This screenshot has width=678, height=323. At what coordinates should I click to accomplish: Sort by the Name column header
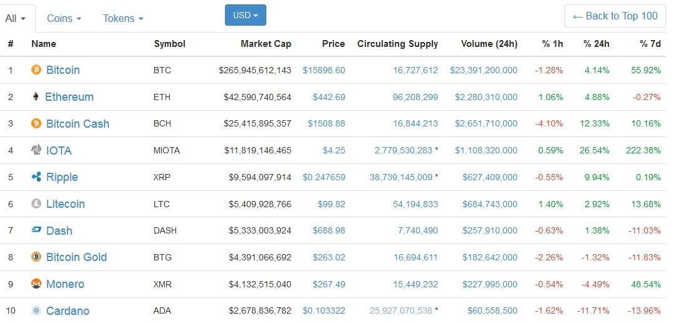pos(44,44)
